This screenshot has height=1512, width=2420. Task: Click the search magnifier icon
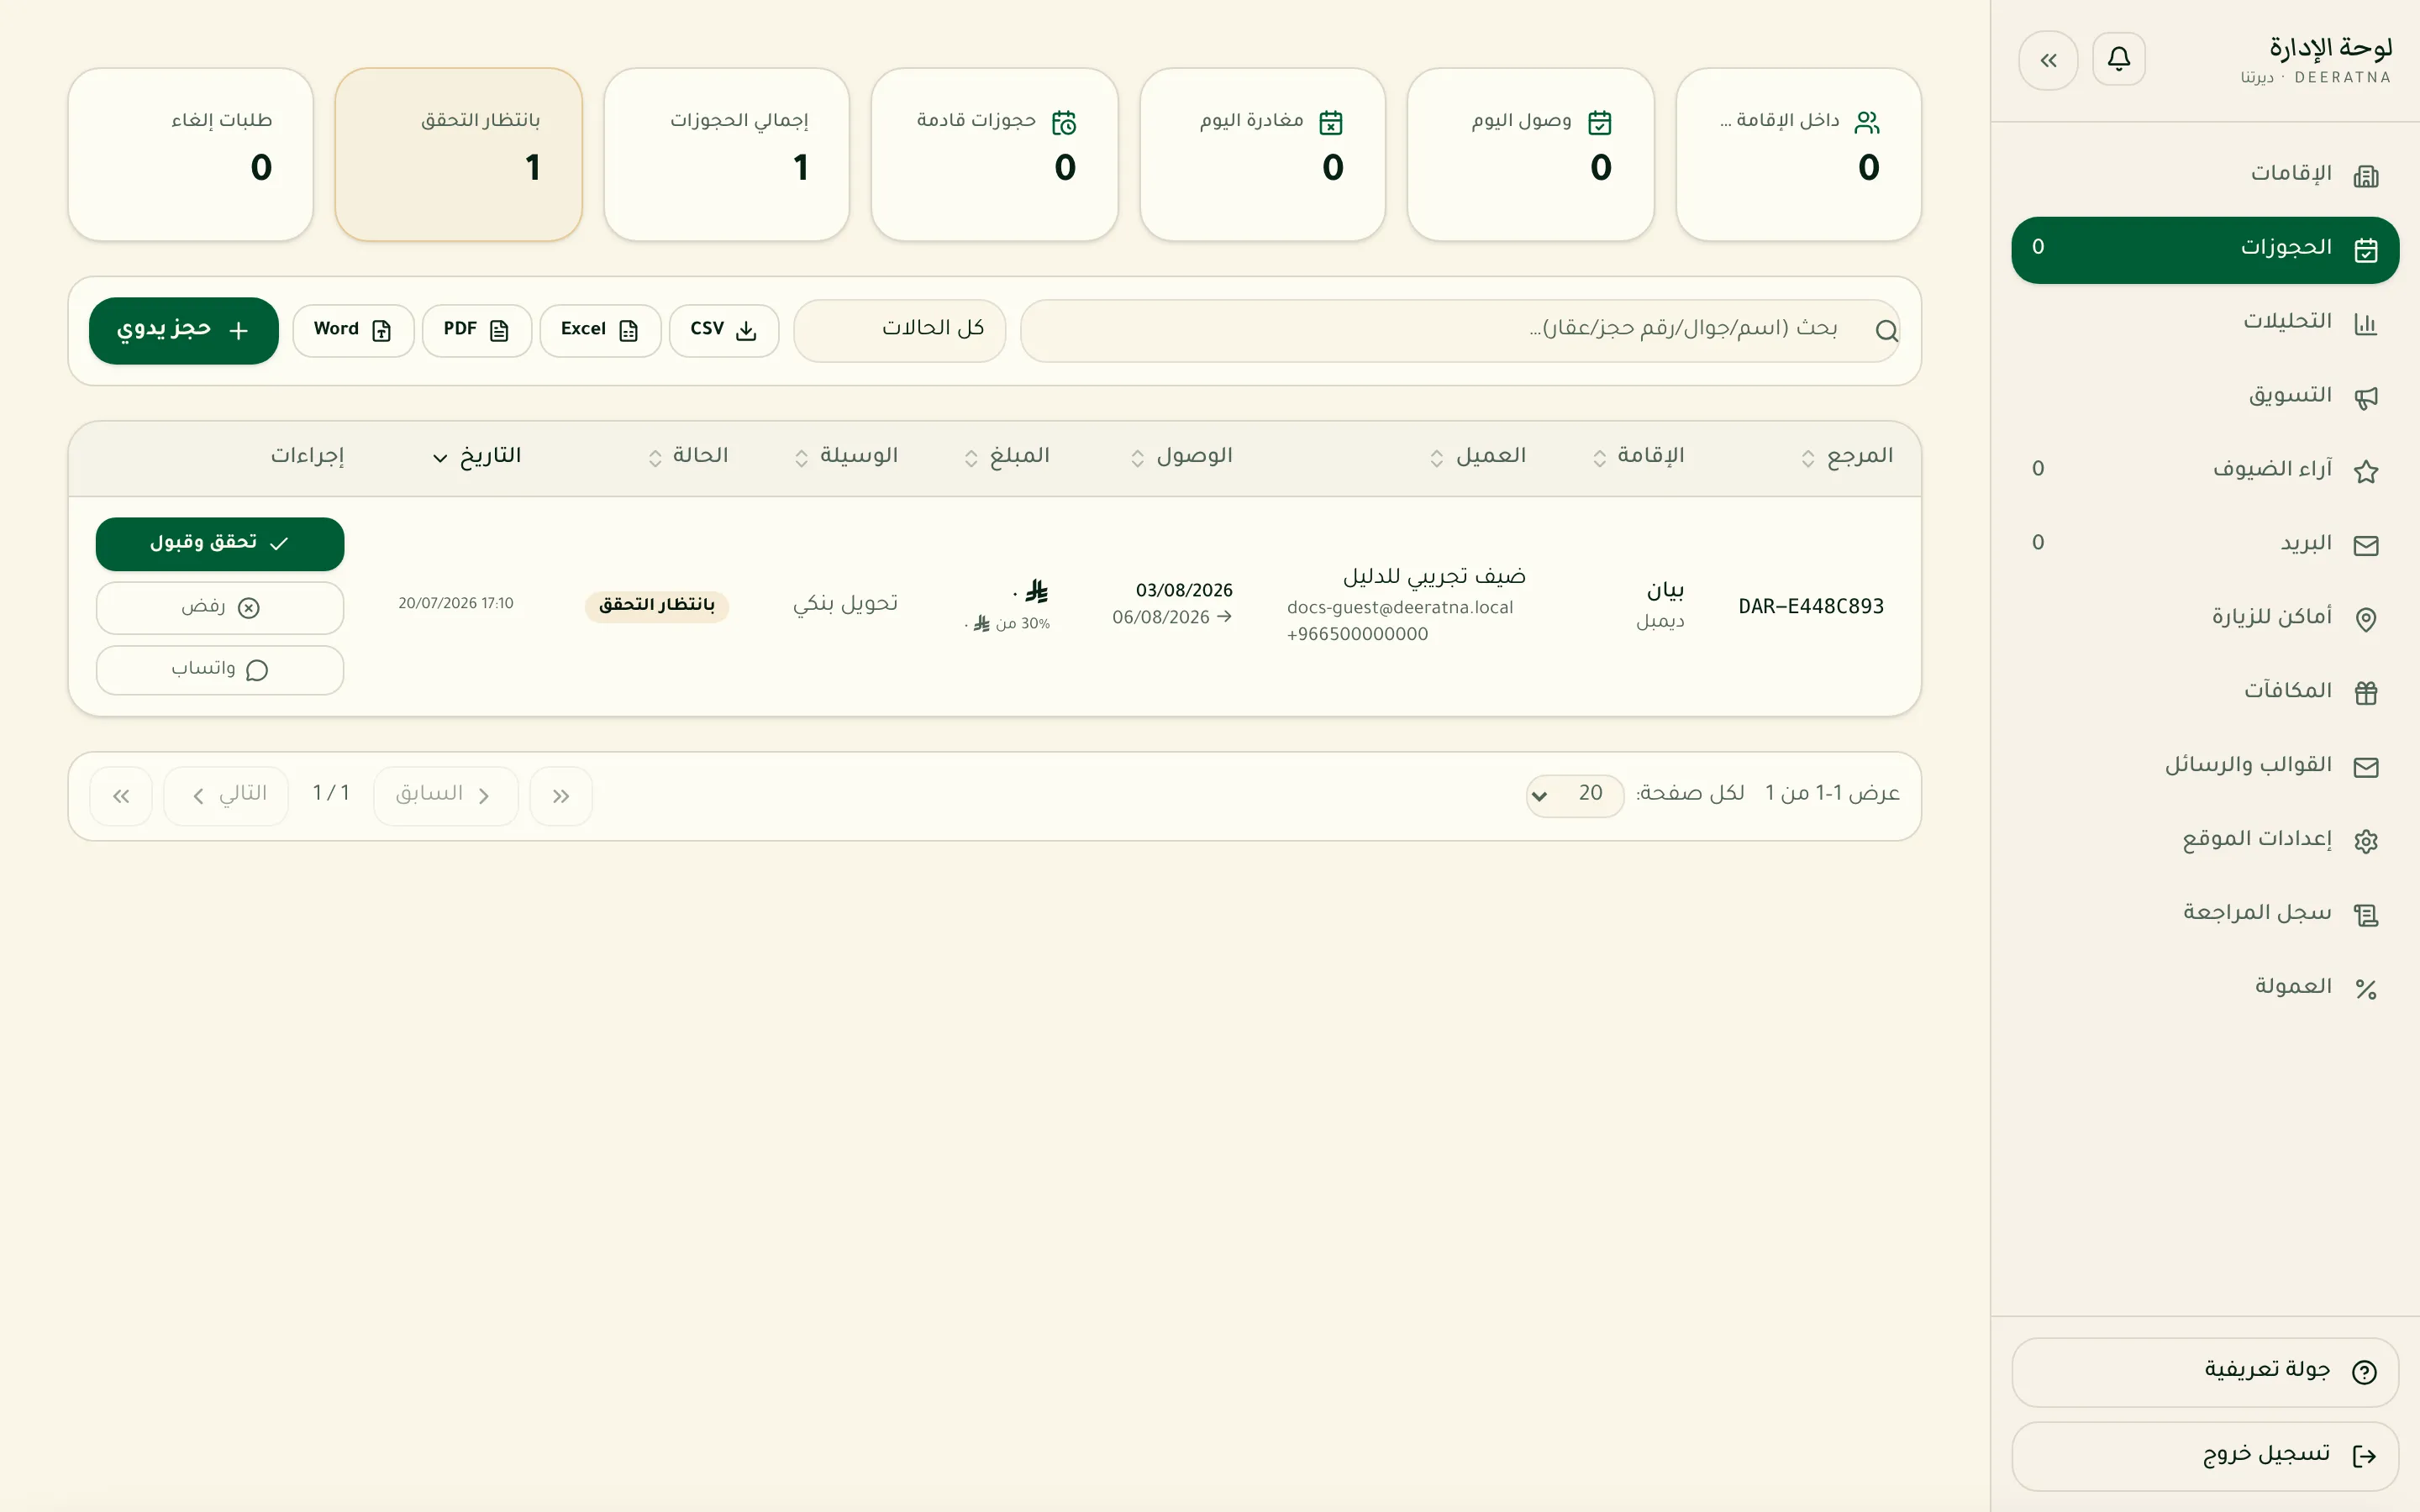pos(1886,331)
